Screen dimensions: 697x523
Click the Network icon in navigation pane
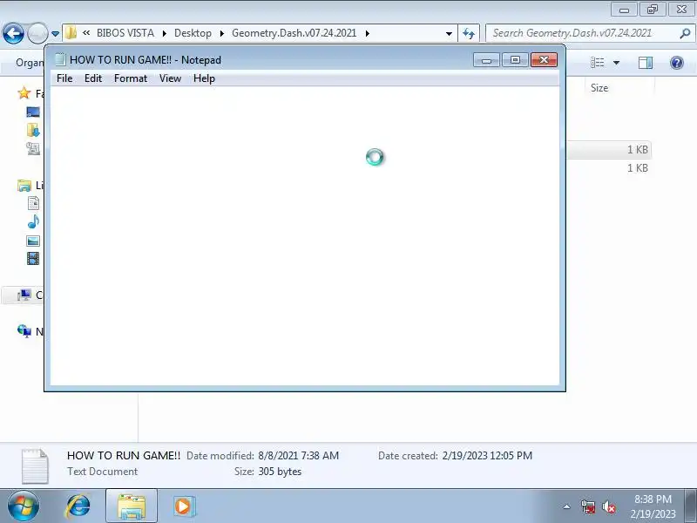24,331
